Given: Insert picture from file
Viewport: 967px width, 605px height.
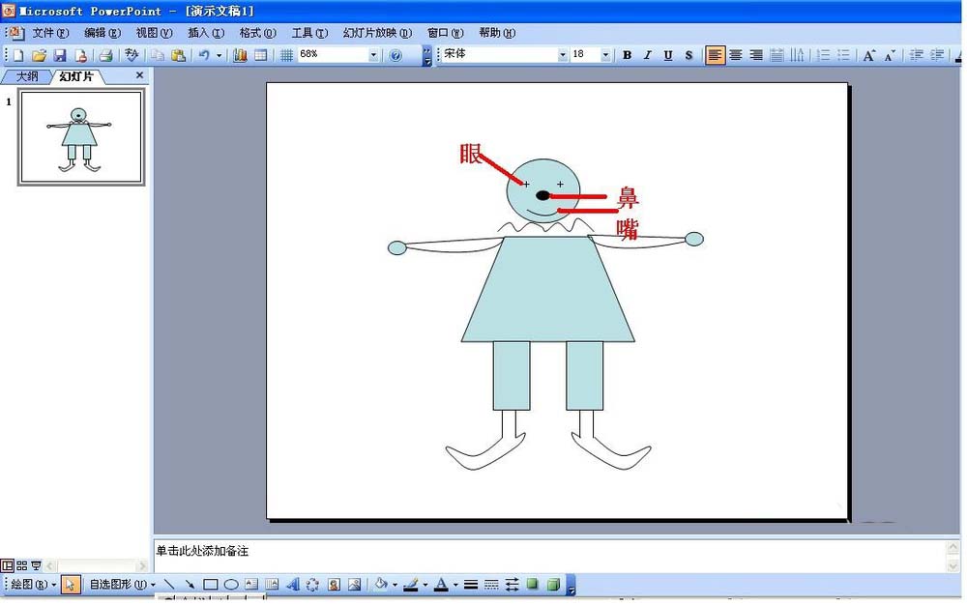Looking at the screenshot, I should pyautogui.click(x=354, y=584).
